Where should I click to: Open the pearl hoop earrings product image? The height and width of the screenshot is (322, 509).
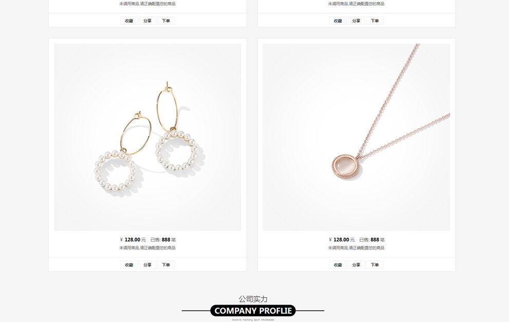[148, 137]
